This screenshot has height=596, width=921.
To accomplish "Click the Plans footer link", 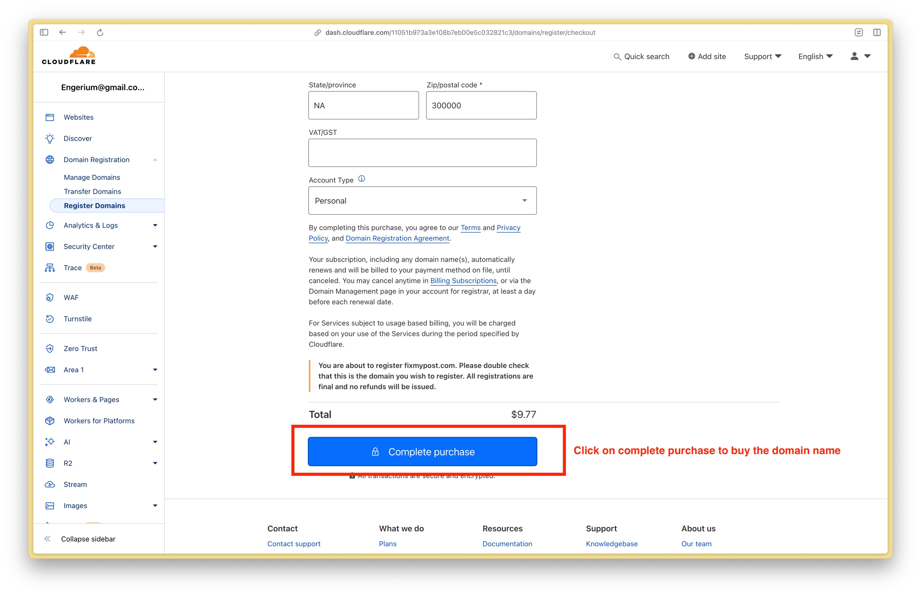I will tap(388, 544).
